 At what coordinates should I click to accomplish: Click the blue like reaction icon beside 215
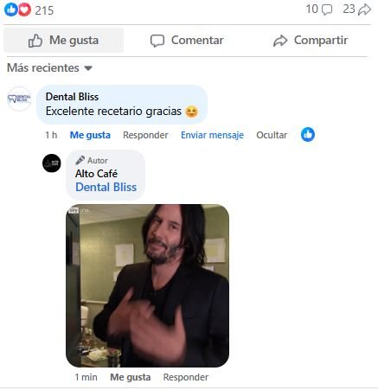(11, 10)
